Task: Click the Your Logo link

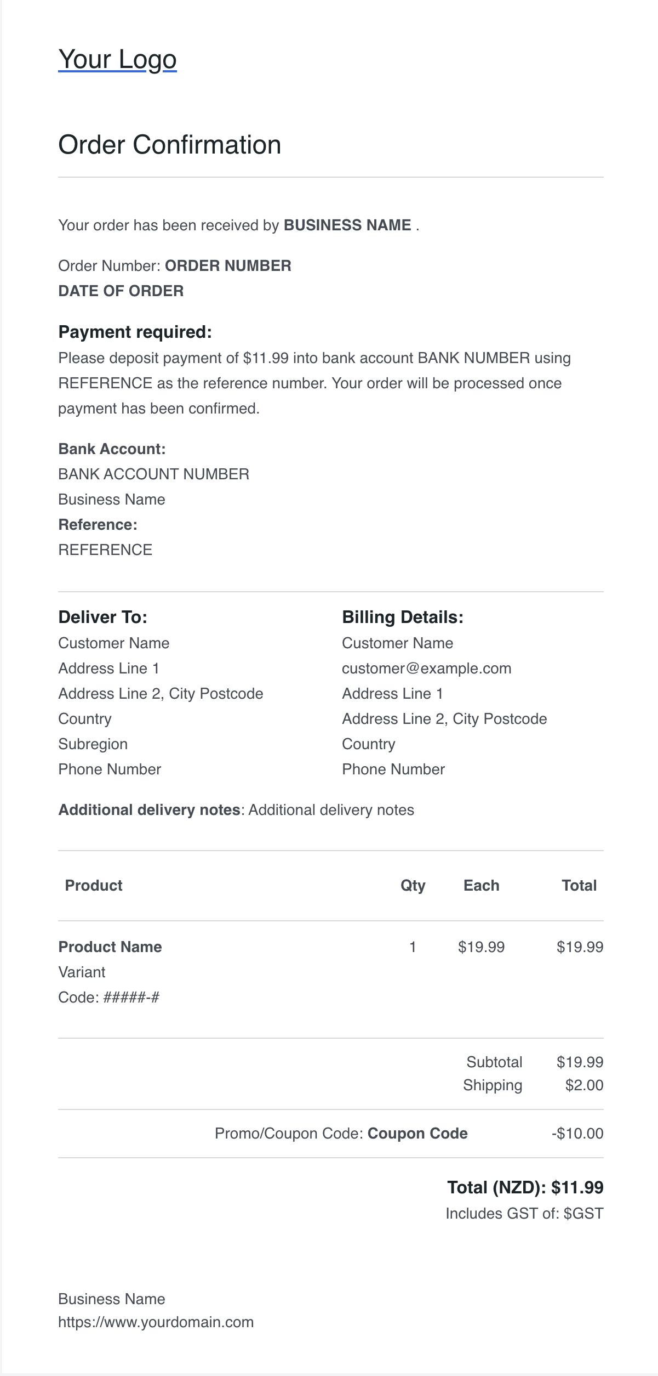Action: pyautogui.click(x=117, y=59)
